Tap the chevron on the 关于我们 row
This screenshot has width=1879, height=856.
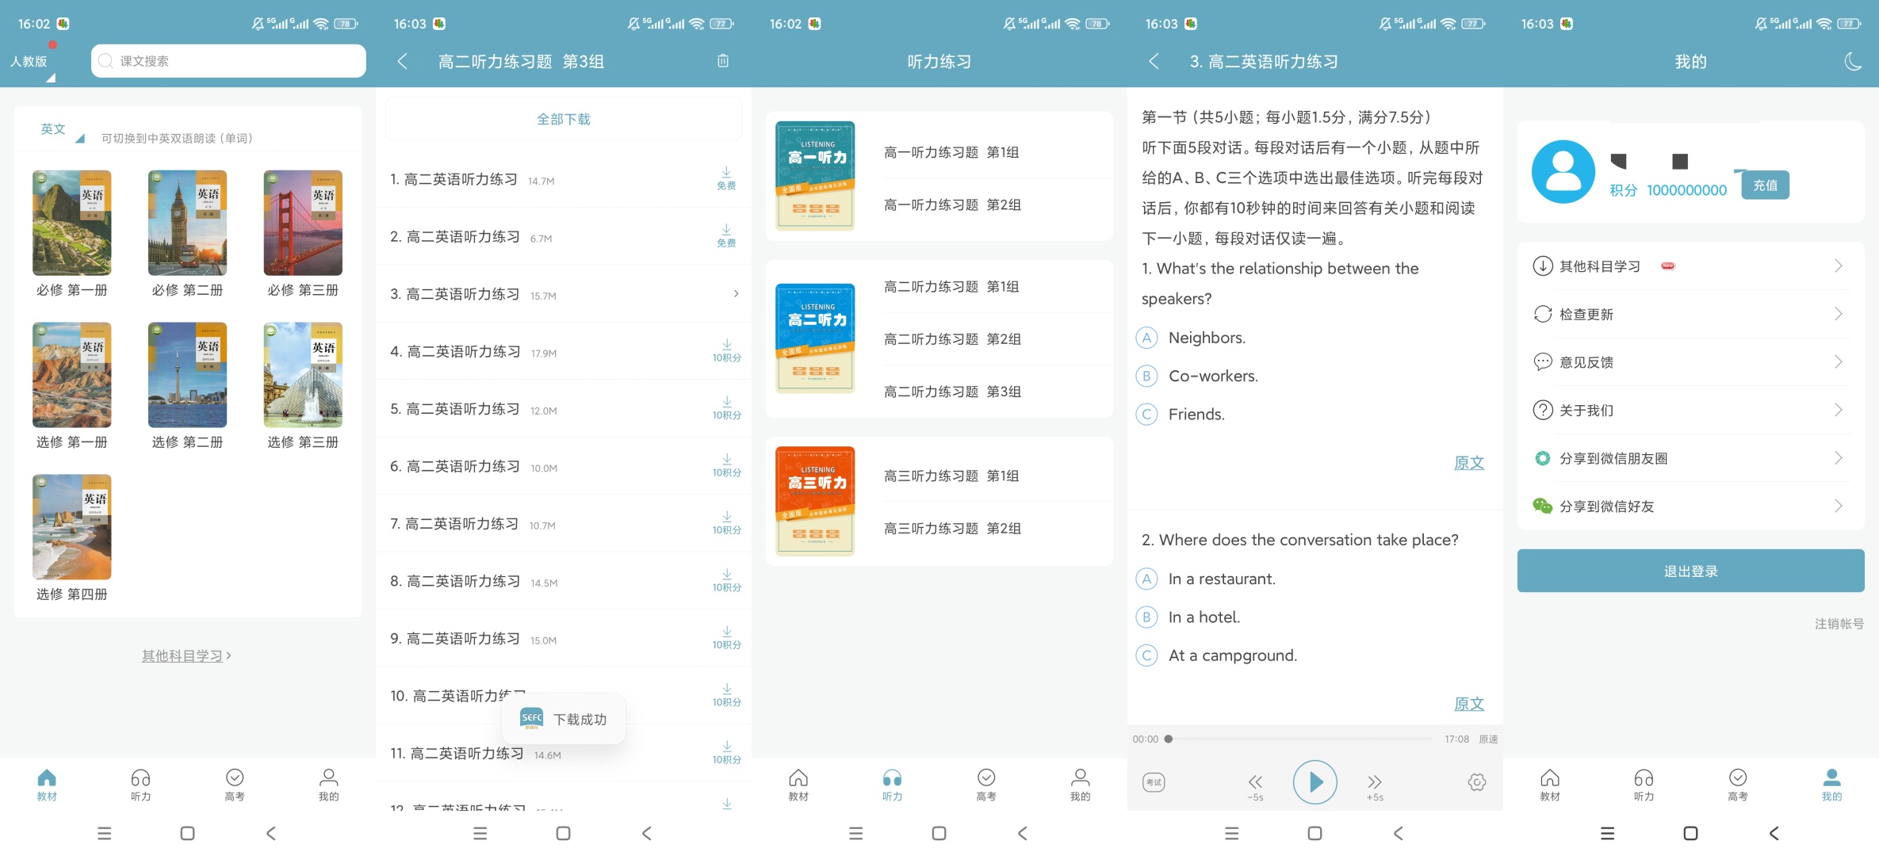coord(1838,410)
